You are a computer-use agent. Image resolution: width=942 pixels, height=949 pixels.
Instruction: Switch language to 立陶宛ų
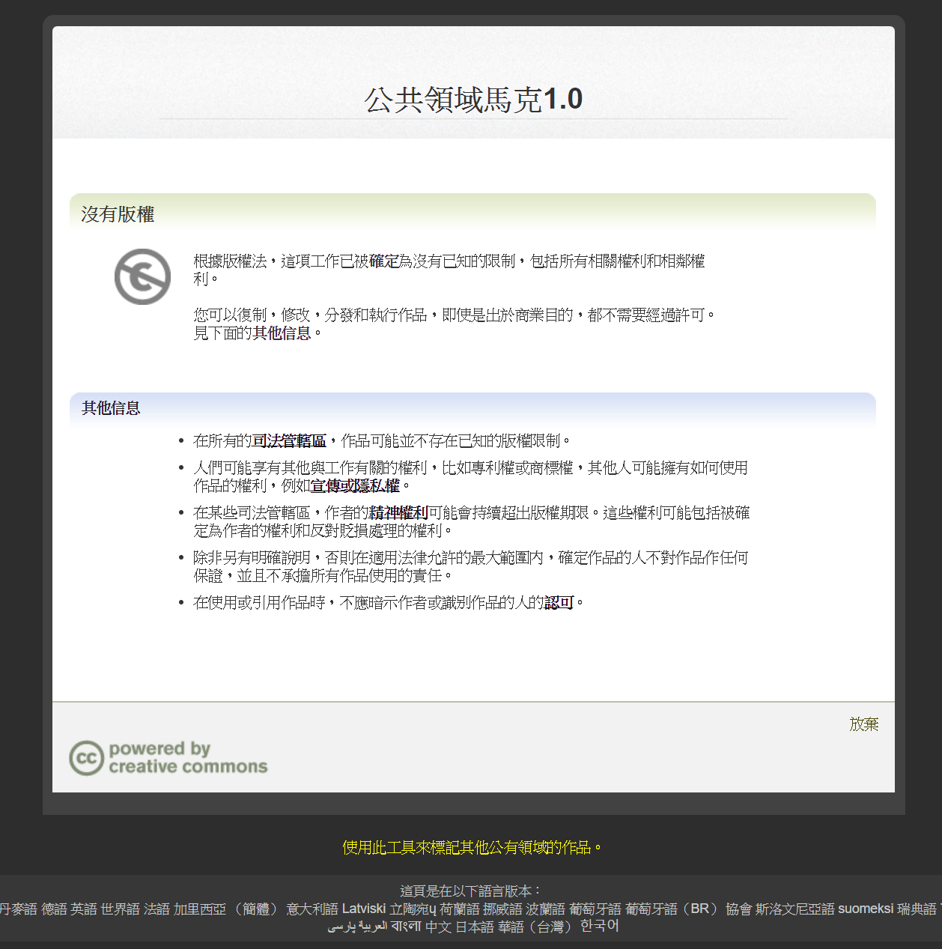tap(413, 909)
